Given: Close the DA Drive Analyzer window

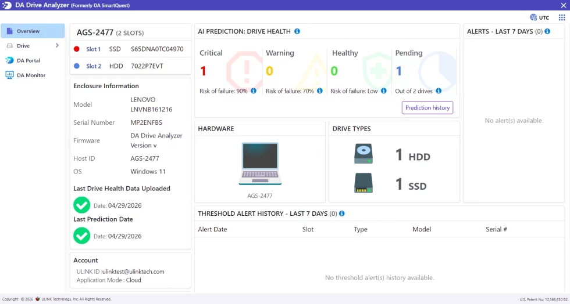Looking at the screenshot, I should coord(564,5).
